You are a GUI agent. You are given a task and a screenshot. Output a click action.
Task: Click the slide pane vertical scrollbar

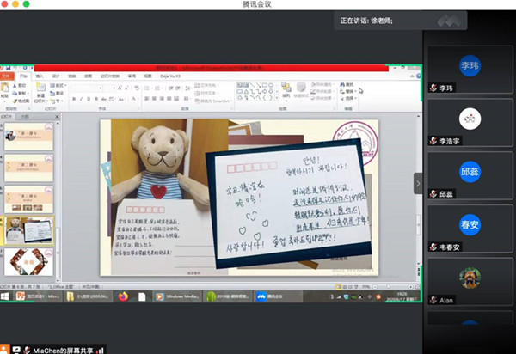coord(58,200)
